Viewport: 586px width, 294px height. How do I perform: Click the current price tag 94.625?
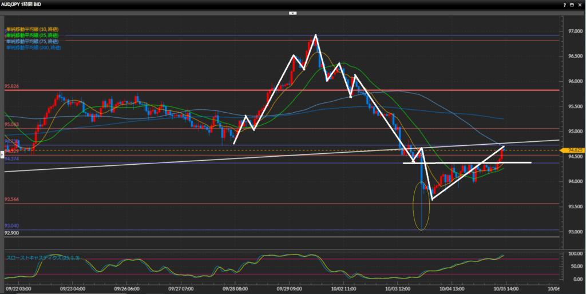point(573,150)
